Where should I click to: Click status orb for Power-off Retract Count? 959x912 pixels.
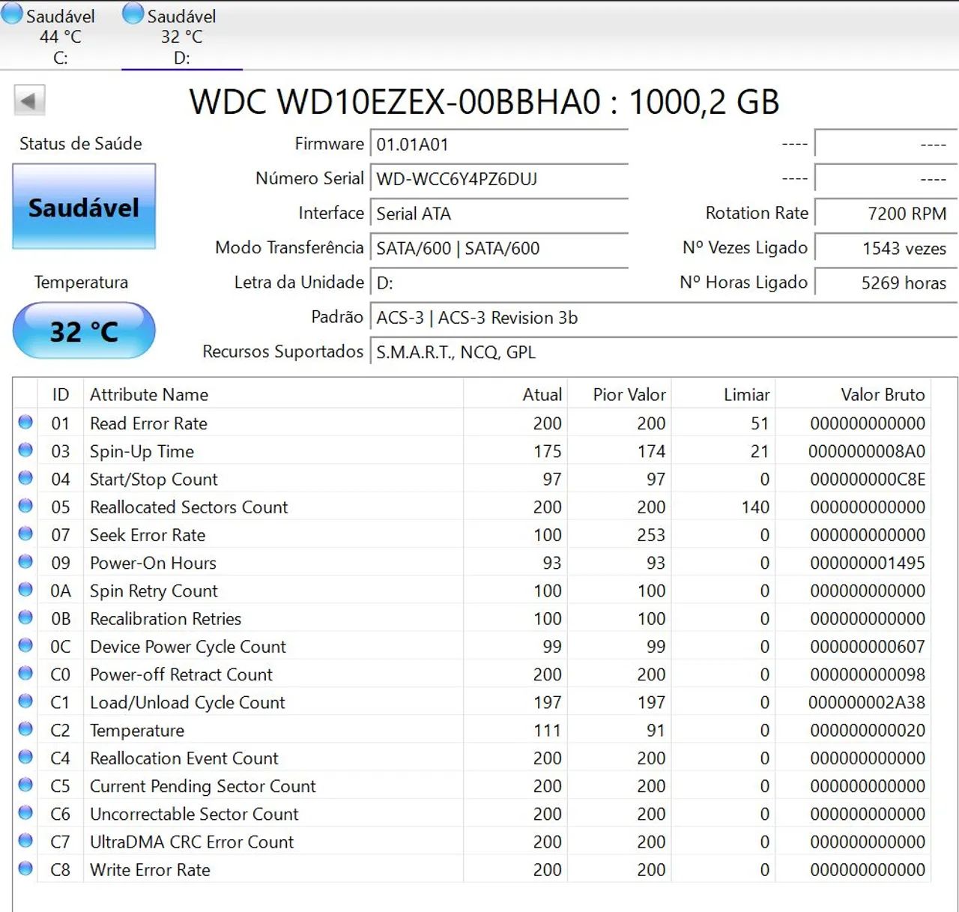25,673
